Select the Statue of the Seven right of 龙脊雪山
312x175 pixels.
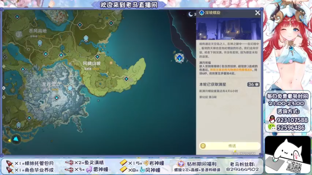coord(70,89)
